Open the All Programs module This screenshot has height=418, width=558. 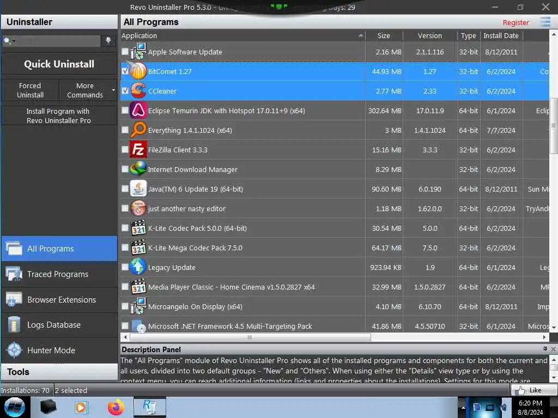click(x=59, y=248)
